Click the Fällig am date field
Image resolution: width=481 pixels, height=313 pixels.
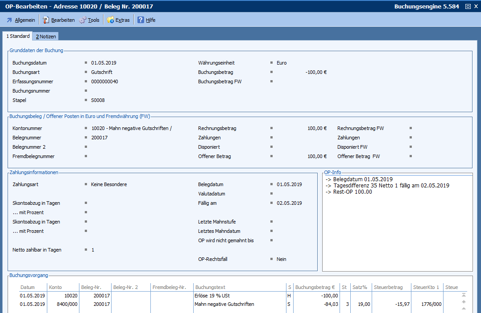tap(289, 203)
